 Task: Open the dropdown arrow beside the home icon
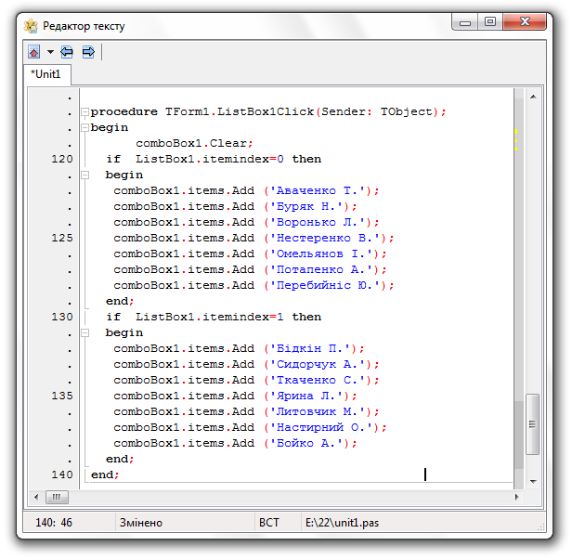(x=50, y=52)
